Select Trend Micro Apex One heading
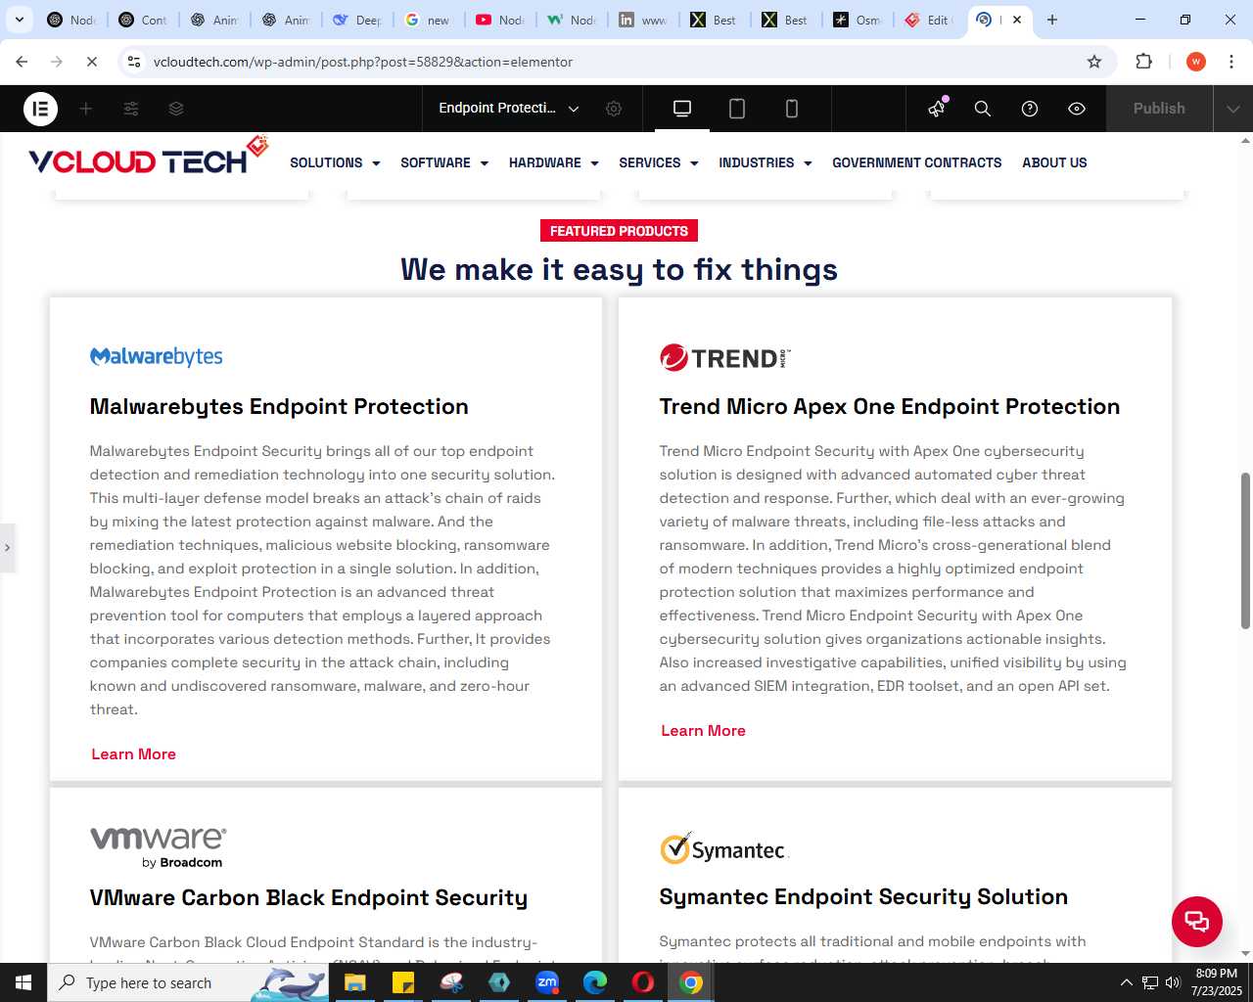1253x1002 pixels. point(889,406)
